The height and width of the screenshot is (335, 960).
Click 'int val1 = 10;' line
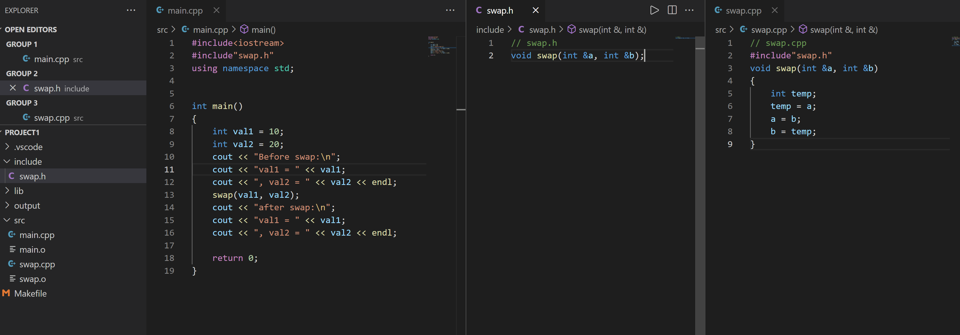click(x=248, y=132)
